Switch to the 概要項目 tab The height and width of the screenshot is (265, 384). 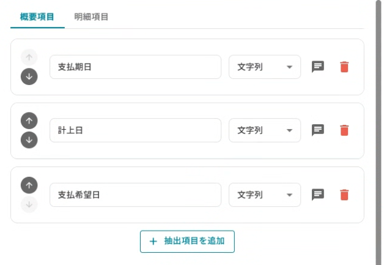(x=37, y=17)
